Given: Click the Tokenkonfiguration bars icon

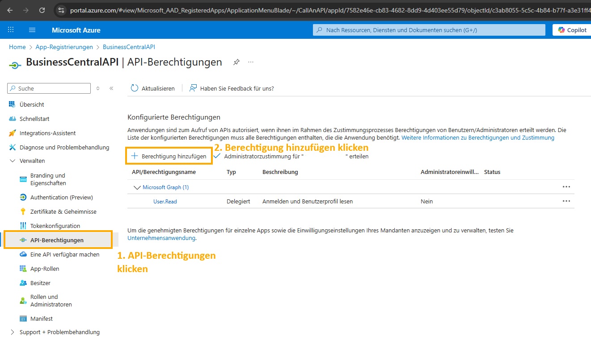Looking at the screenshot, I should (x=23, y=226).
